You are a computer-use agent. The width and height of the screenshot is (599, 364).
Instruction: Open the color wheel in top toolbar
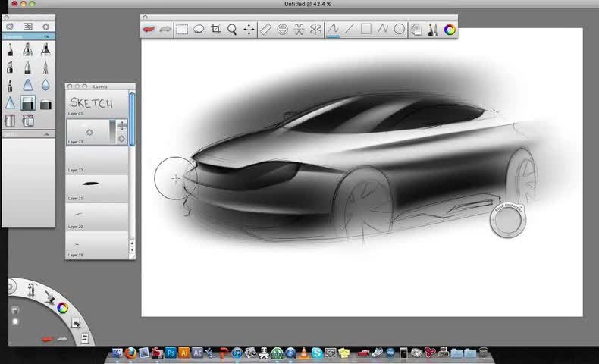point(450,30)
